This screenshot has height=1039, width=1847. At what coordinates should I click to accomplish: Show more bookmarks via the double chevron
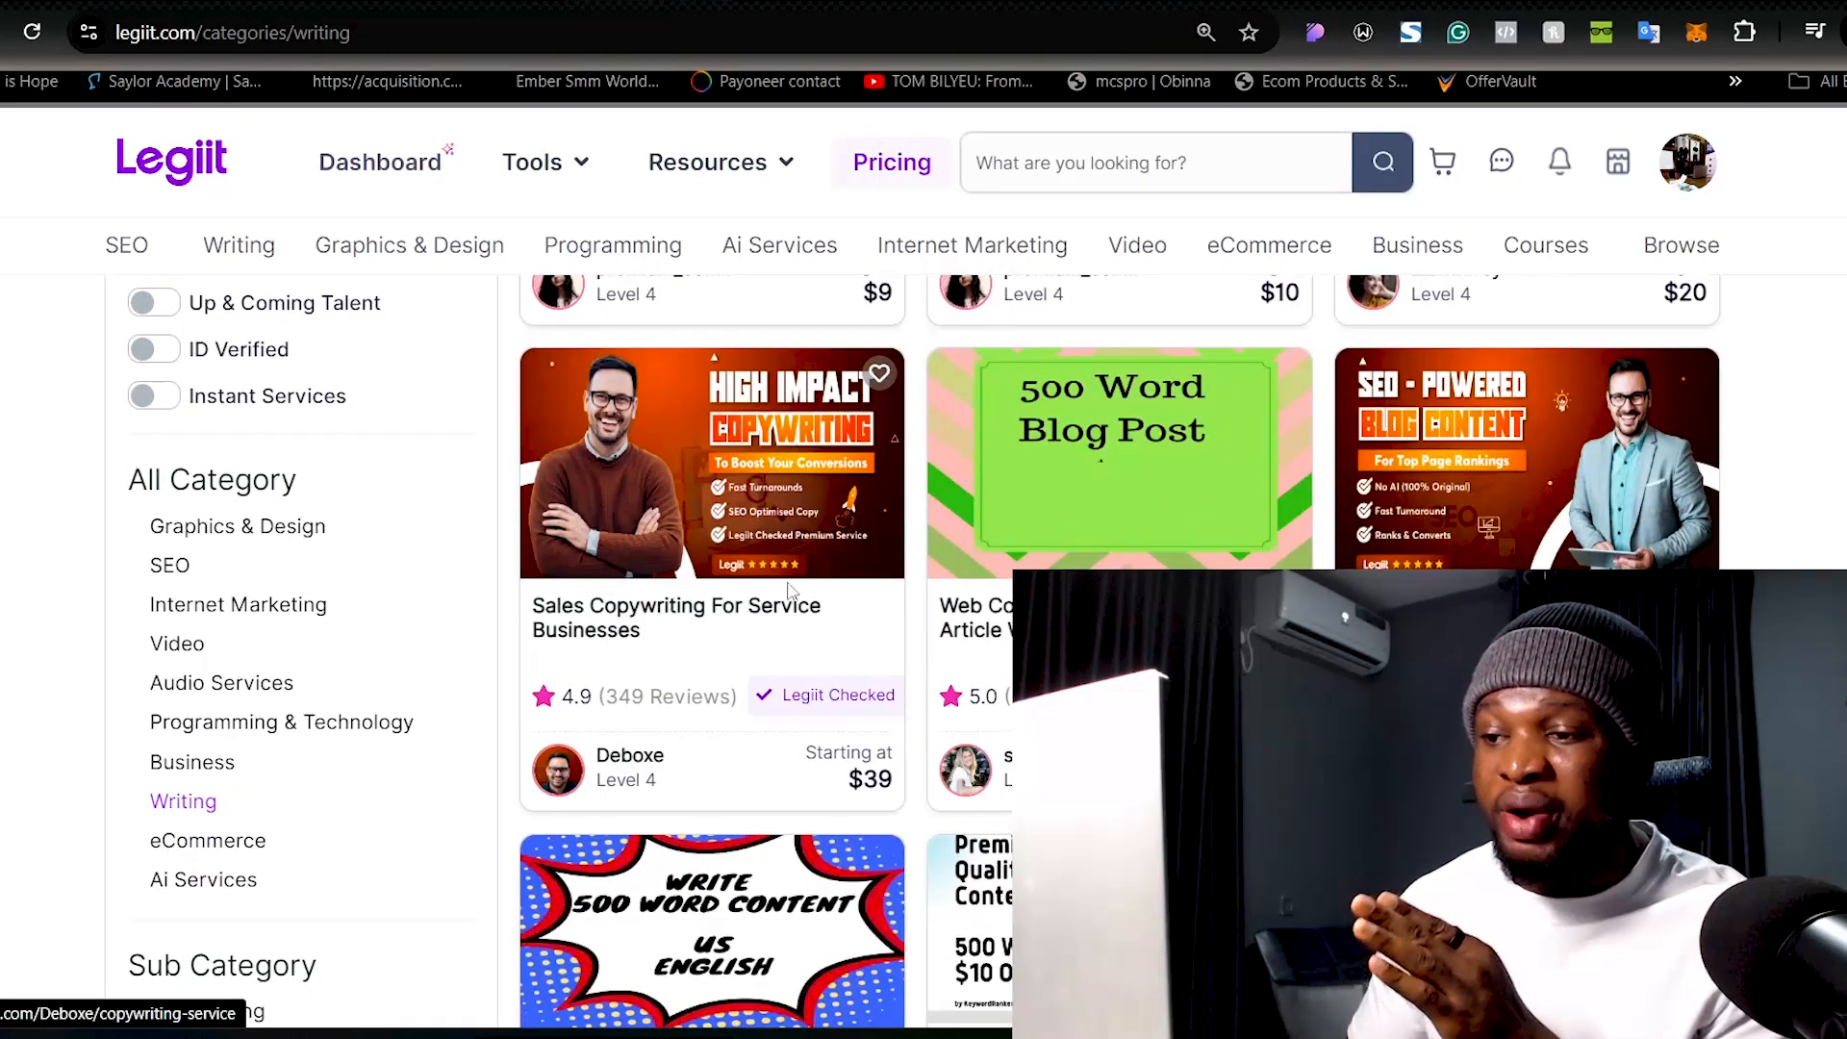(x=1734, y=81)
